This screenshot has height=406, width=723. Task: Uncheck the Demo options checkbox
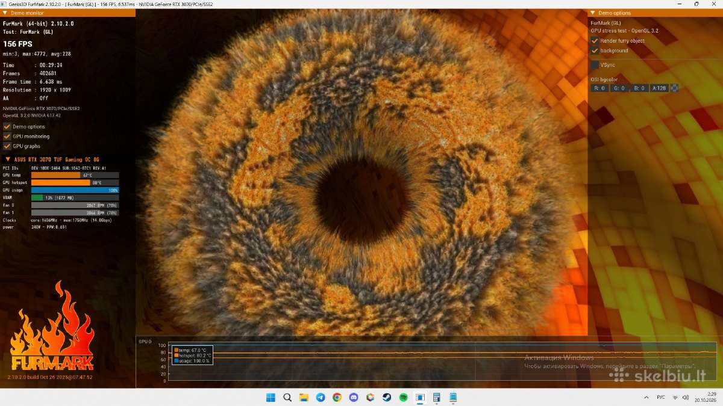(x=7, y=126)
